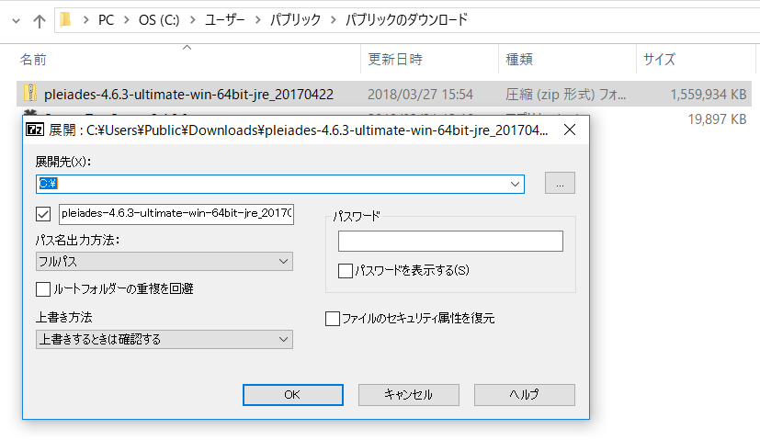760x440 pixels.
Task: Expand breadcrumb chevron after PC
Action: (127, 20)
